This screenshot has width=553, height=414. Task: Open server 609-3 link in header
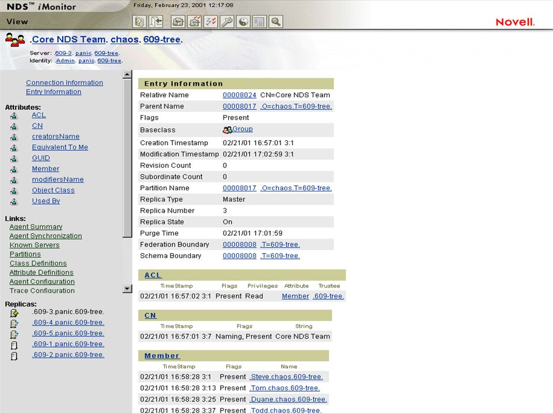click(63, 53)
